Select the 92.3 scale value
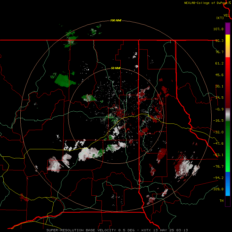The height and width of the screenshot is (232, 232). pyautogui.click(x=219, y=40)
